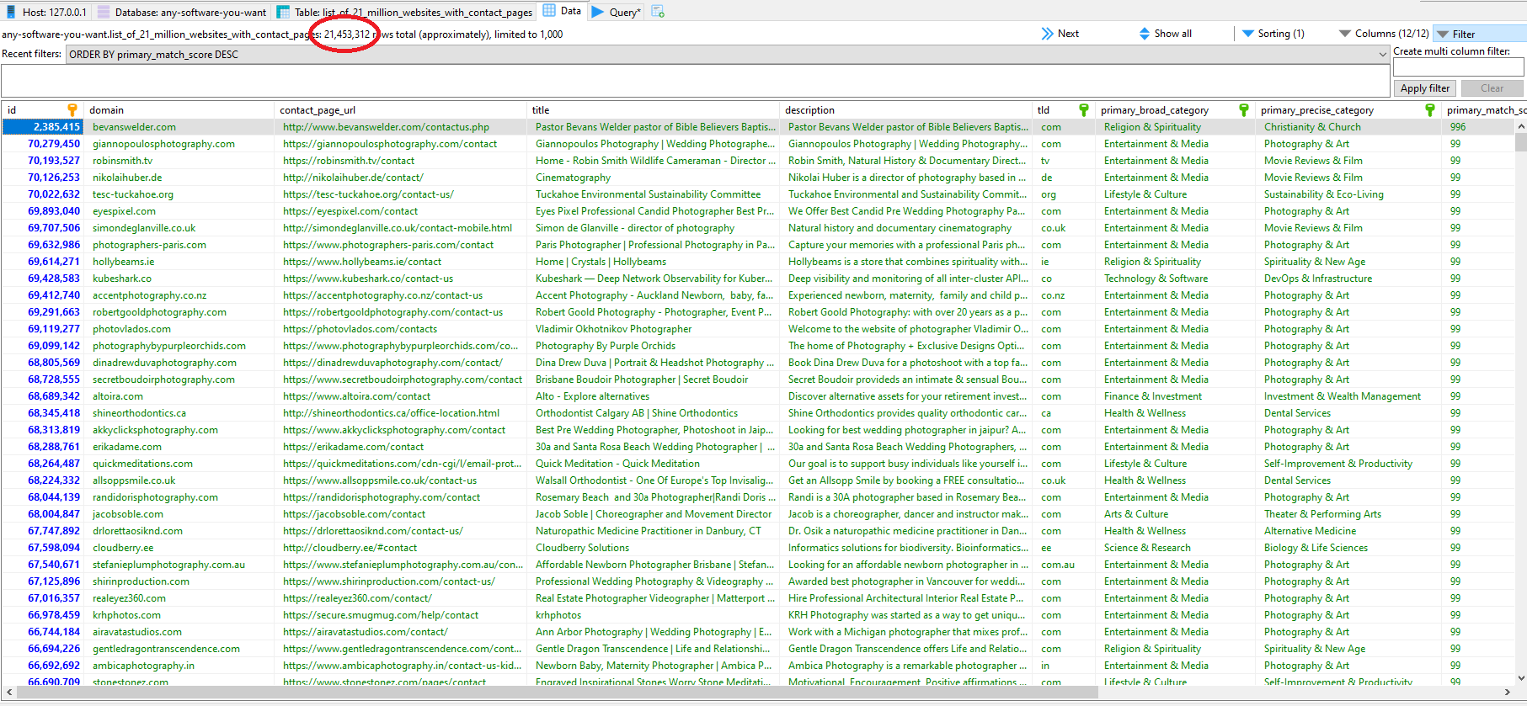Click the filter text editor area
This screenshot has width=1527, height=706.
click(695, 81)
